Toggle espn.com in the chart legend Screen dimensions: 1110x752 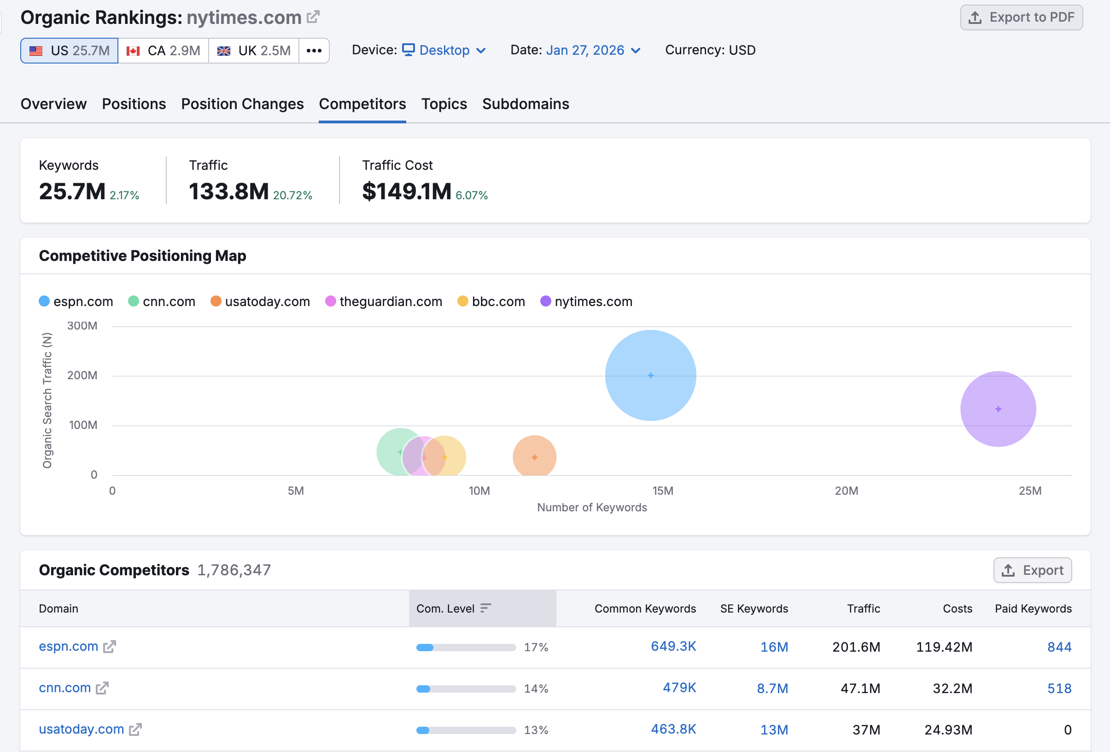coord(76,301)
